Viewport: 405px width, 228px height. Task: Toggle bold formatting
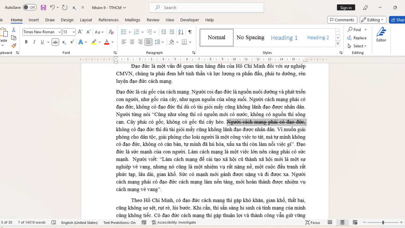pos(26,42)
